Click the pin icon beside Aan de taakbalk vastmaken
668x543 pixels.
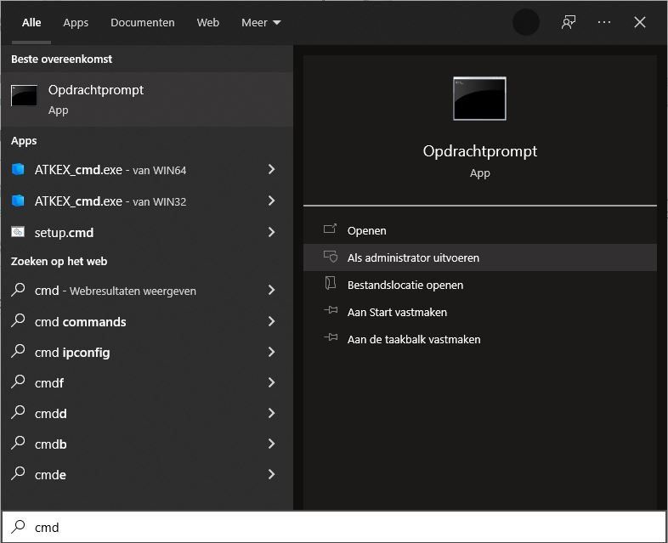coord(331,337)
